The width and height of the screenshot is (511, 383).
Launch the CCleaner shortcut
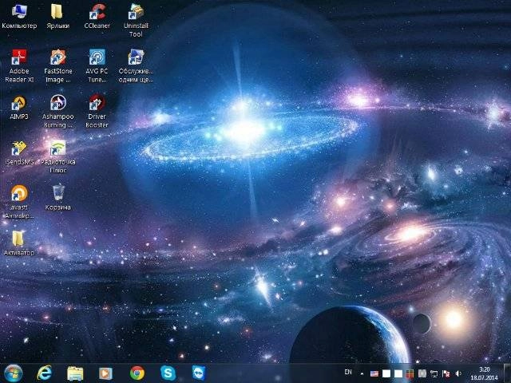(97, 16)
